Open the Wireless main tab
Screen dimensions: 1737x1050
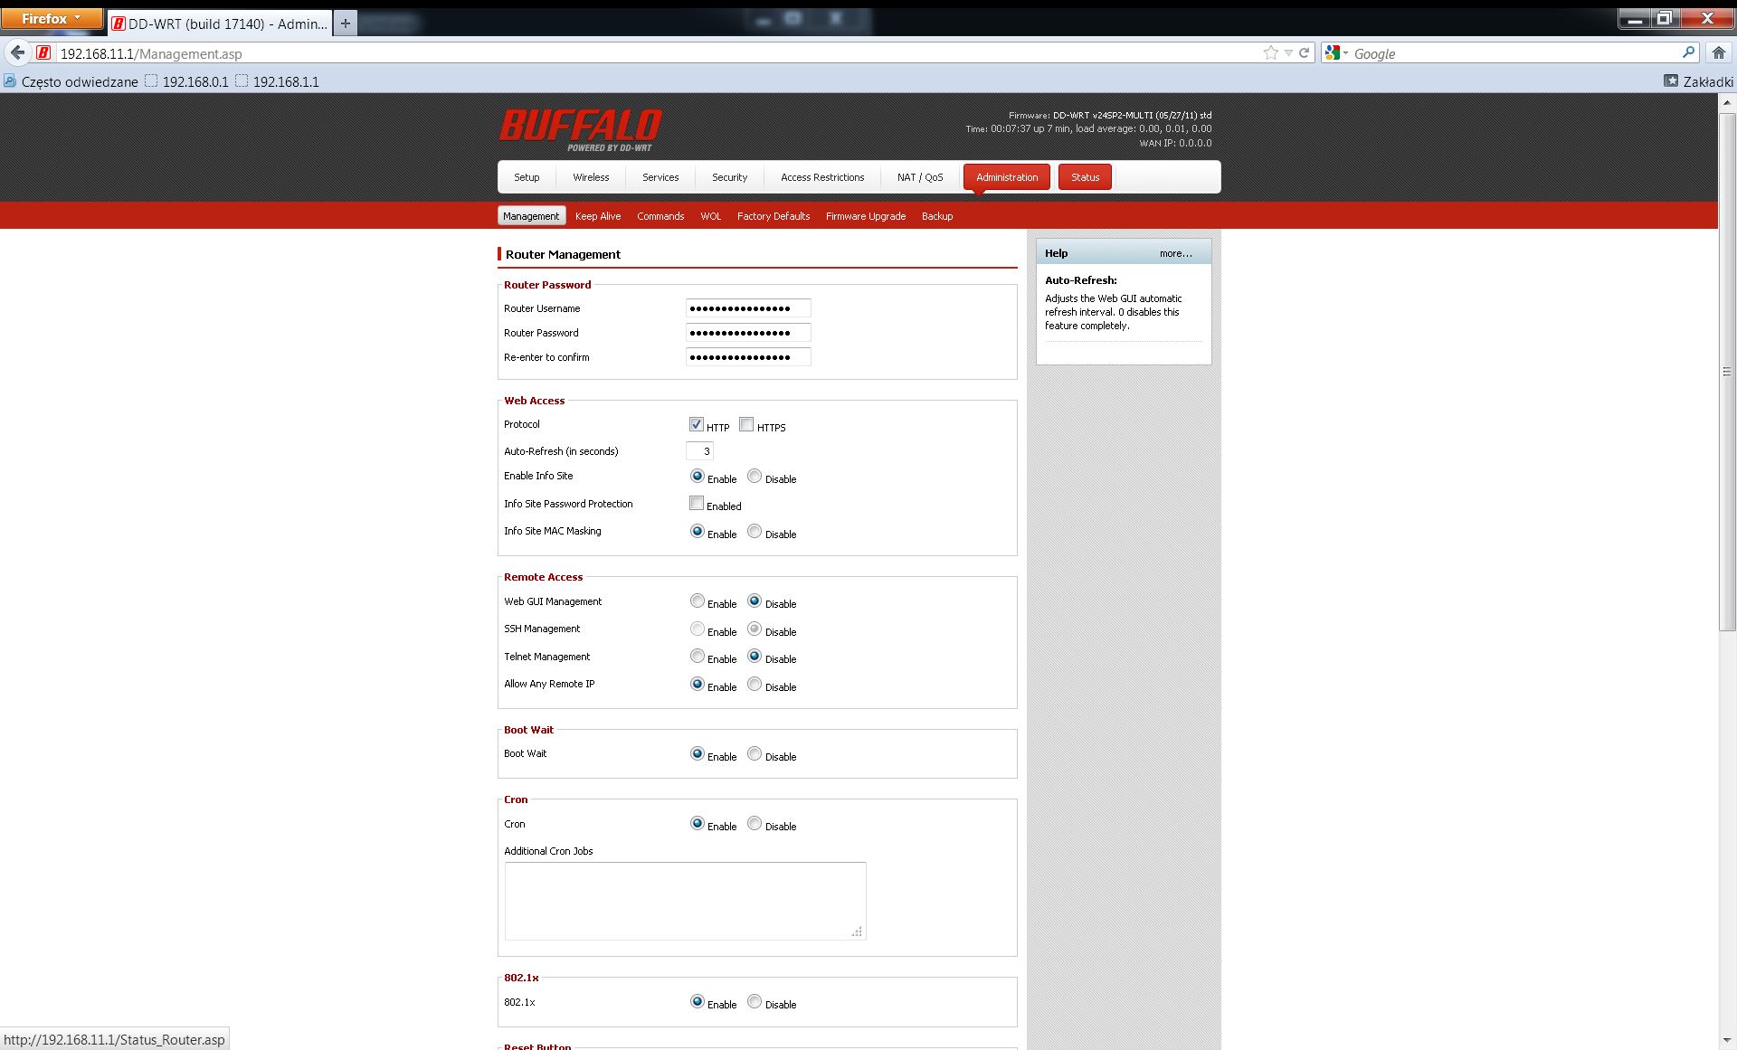point(591,177)
